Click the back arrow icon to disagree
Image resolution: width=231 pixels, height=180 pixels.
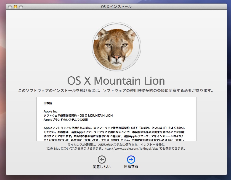pyautogui.click(x=102, y=159)
